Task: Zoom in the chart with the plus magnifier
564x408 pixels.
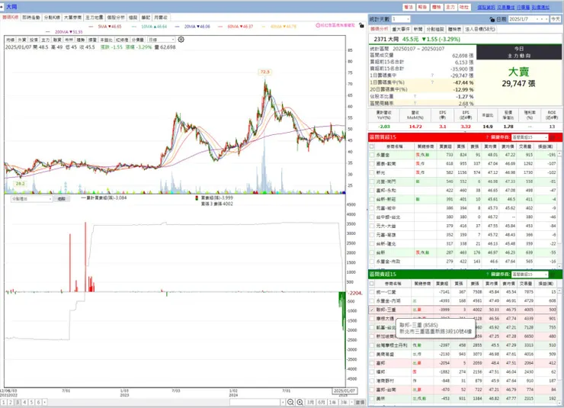Action: tap(300, 402)
